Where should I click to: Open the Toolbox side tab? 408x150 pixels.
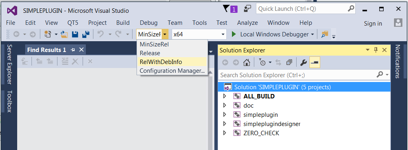click(x=9, y=101)
